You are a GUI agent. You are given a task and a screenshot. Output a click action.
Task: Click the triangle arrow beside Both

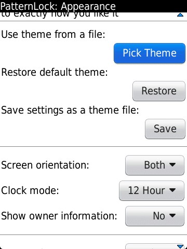point(172,165)
